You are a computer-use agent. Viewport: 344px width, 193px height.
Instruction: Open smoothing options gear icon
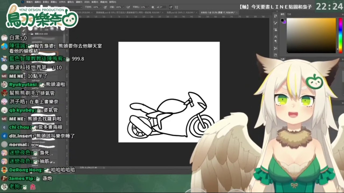coord(153,7)
